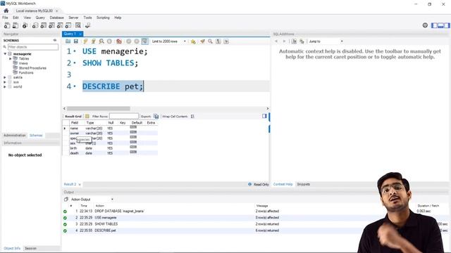451x253 pixels.
Task: Export recordset to external file icon
Action: (156, 116)
